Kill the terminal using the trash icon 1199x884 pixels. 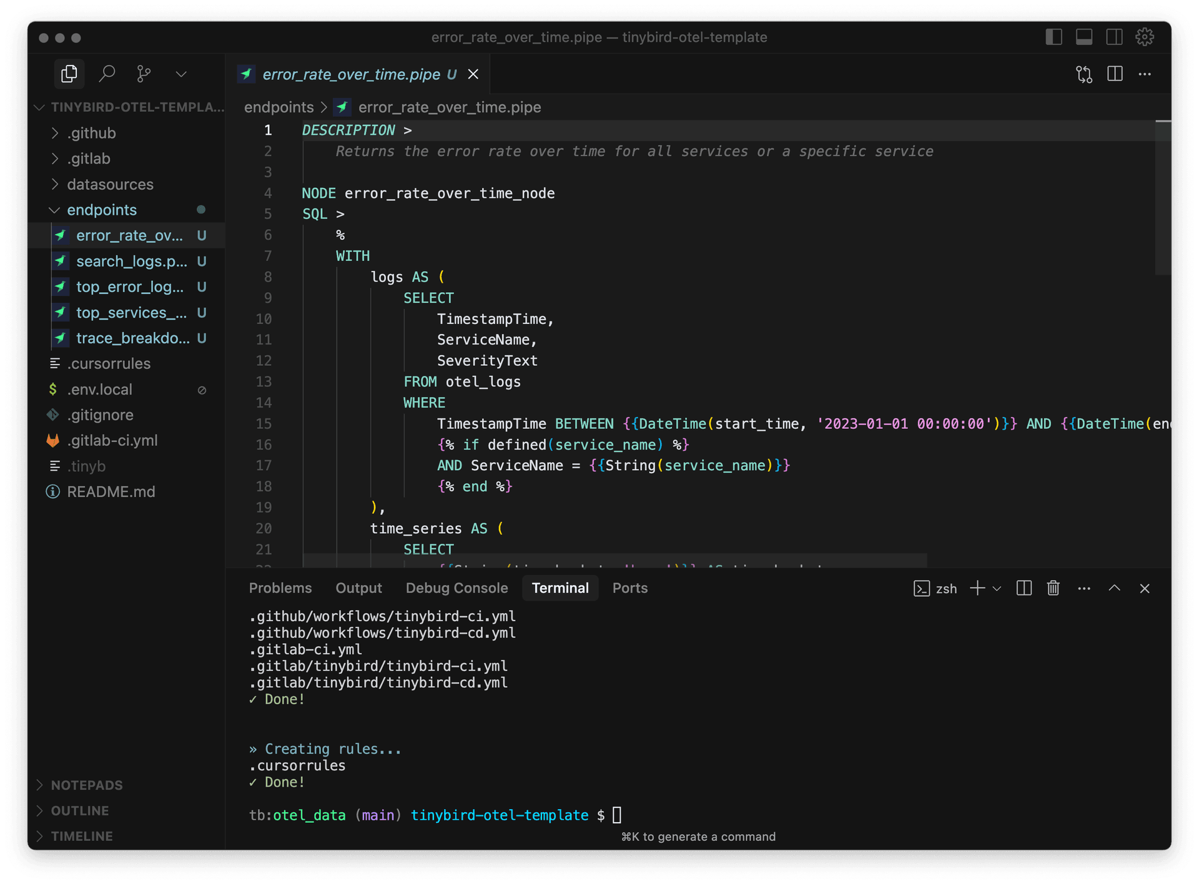[x=1053, y=587]
